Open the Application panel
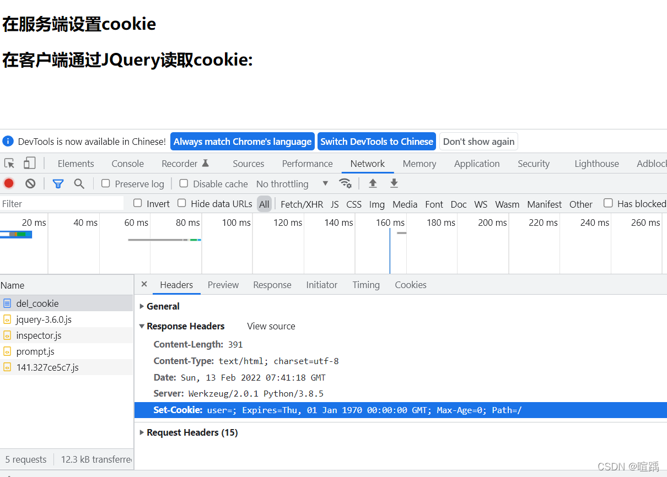 point(477,164)
